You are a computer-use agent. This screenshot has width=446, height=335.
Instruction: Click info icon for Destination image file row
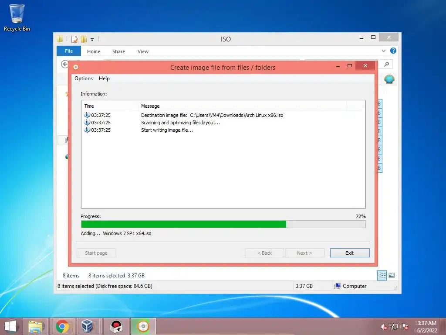click(87, 115)
